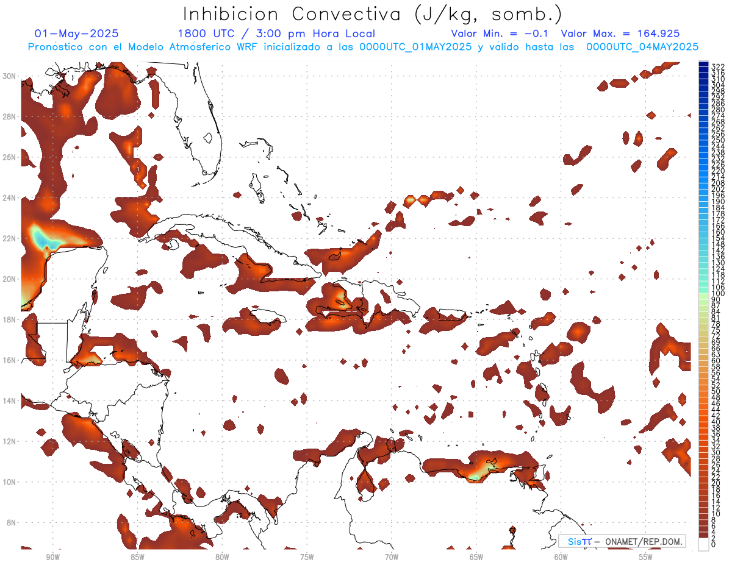Image resolution: width=732 pixels, height=565 pixels.
Task: Click the legend value '20' on the color scale
Action: (x=716, y=483)
